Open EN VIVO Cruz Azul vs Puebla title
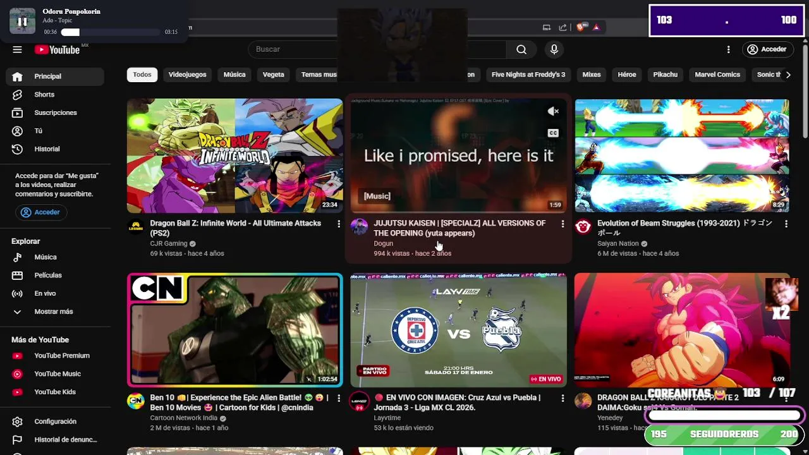This screenshot has height=455, width=809. 457,403
